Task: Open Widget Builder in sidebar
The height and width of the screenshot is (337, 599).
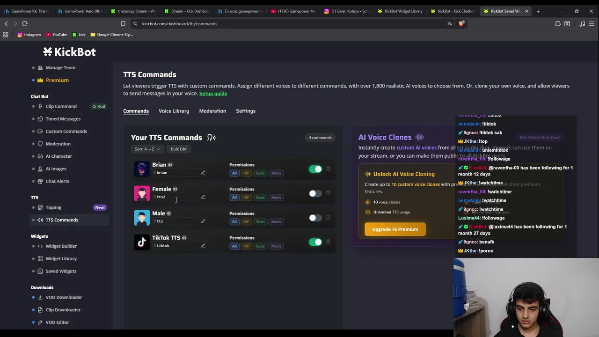Action: pyautogui.click(x=61, y=246)
